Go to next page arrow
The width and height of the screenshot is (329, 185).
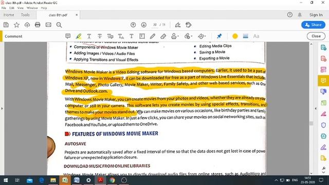pos(144,25)
